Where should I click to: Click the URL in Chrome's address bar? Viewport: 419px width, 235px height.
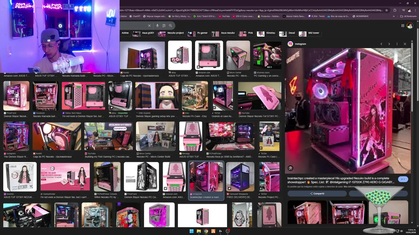pyautogui.click(x=250, y=10)
